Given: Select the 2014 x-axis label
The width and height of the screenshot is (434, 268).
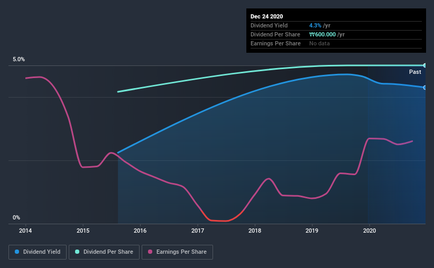Looking at the screenshot, I should [25, 231].
